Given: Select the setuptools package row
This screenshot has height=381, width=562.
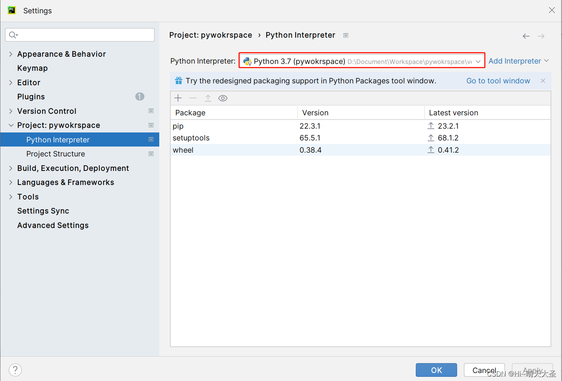Looking at the screenshot, I should (360, 138).
